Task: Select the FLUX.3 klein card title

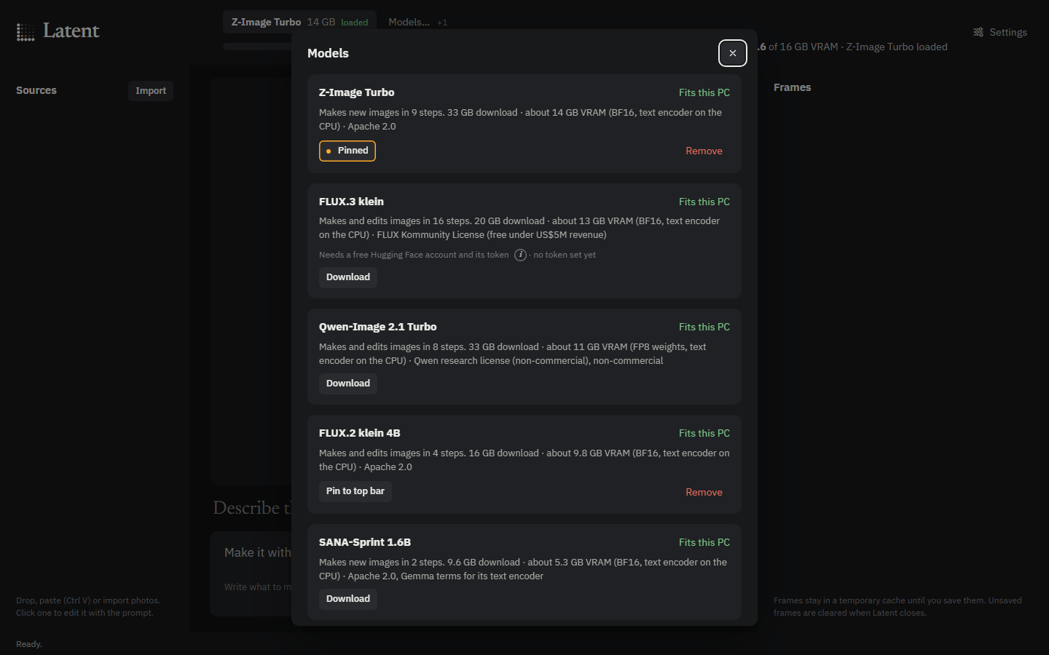Action: [x=351, y=202]
